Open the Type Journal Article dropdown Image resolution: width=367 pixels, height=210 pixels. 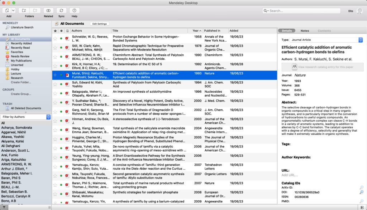pyautogui.click(x=326, y=40)
